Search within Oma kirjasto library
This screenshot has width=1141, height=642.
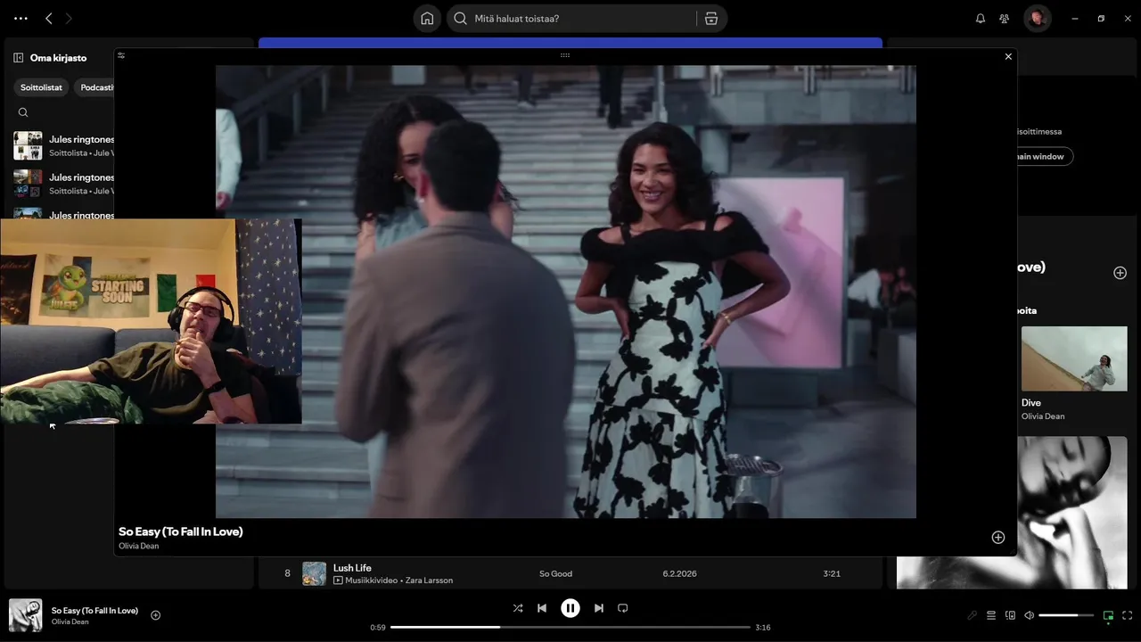pyautogui.click(x=23, y=112)
